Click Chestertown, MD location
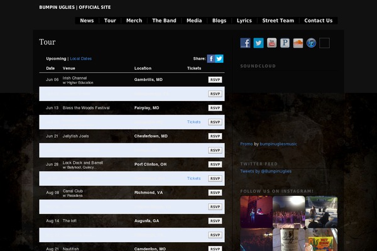Screen dimensions: 377x251 [x=151, y=136]
